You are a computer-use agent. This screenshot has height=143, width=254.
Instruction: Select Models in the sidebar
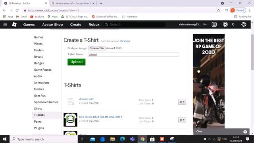(39, 50)
